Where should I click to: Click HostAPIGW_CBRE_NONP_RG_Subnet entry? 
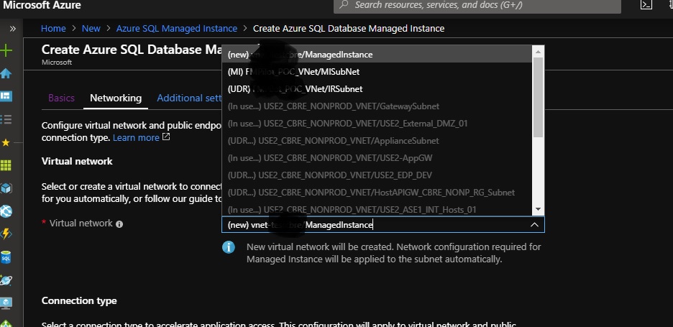tap(377, 193)
